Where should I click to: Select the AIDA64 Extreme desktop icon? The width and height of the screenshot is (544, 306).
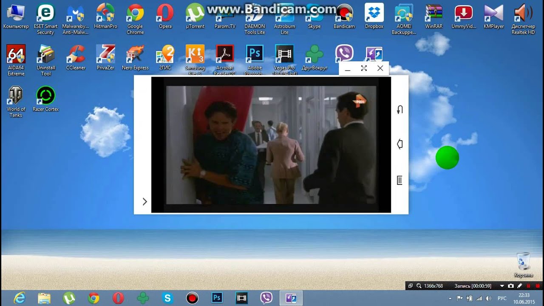pyautogui.click(x=16, y=60)
